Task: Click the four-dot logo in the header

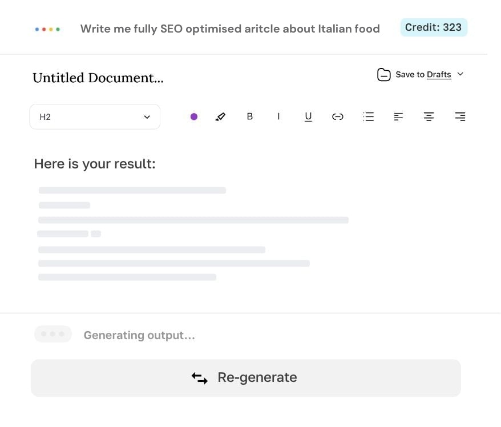Action: point(47,29)
